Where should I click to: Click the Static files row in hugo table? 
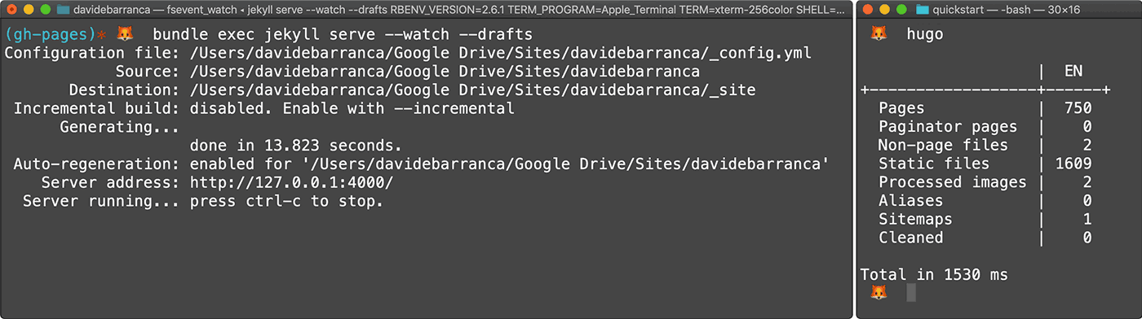(x=985, y=164)
